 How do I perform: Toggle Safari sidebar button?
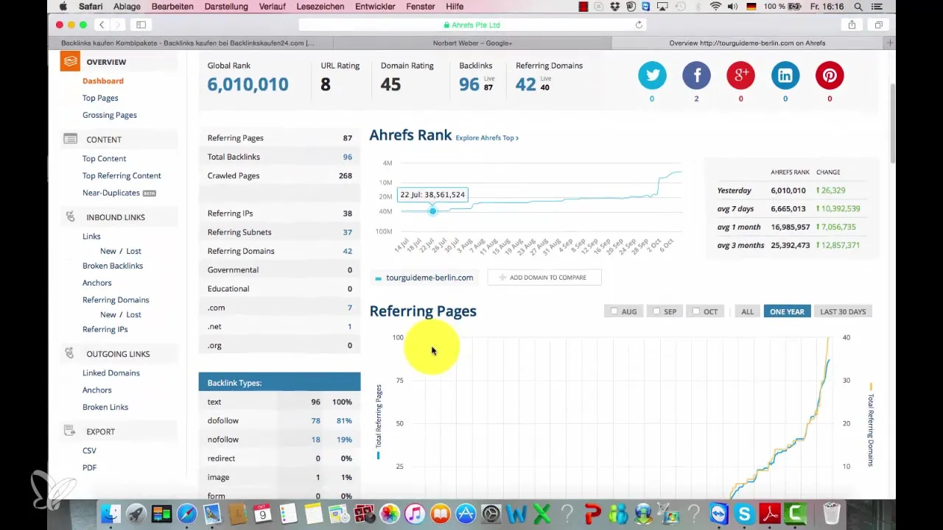point(141,24)
